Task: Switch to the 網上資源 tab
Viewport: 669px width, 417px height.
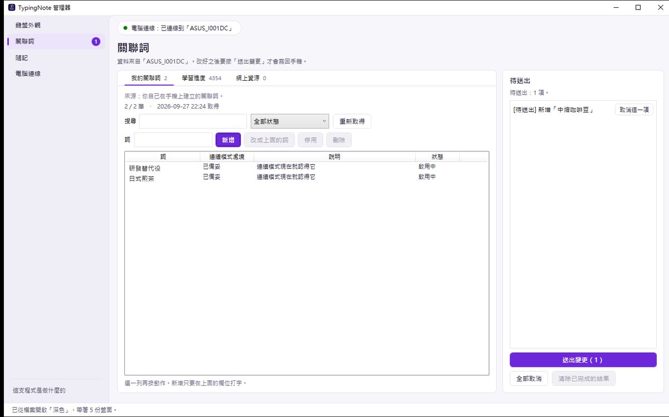Action: point(251,78)
